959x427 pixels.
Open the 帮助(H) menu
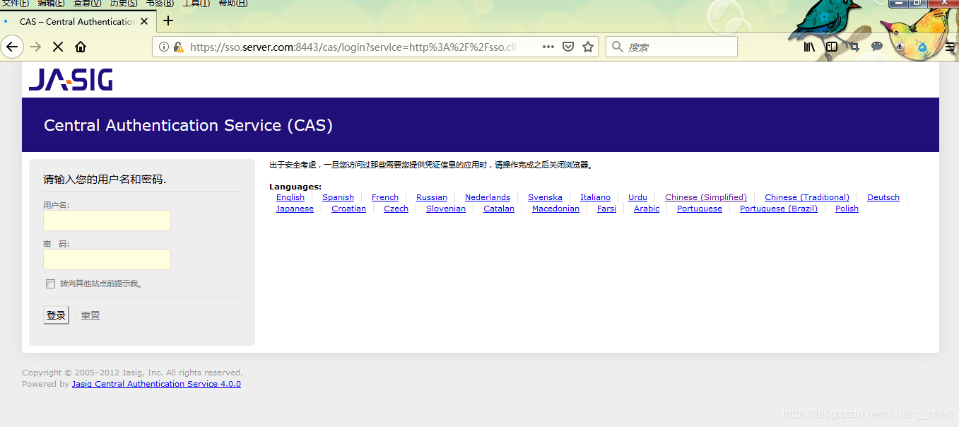[x=233, y=3]
